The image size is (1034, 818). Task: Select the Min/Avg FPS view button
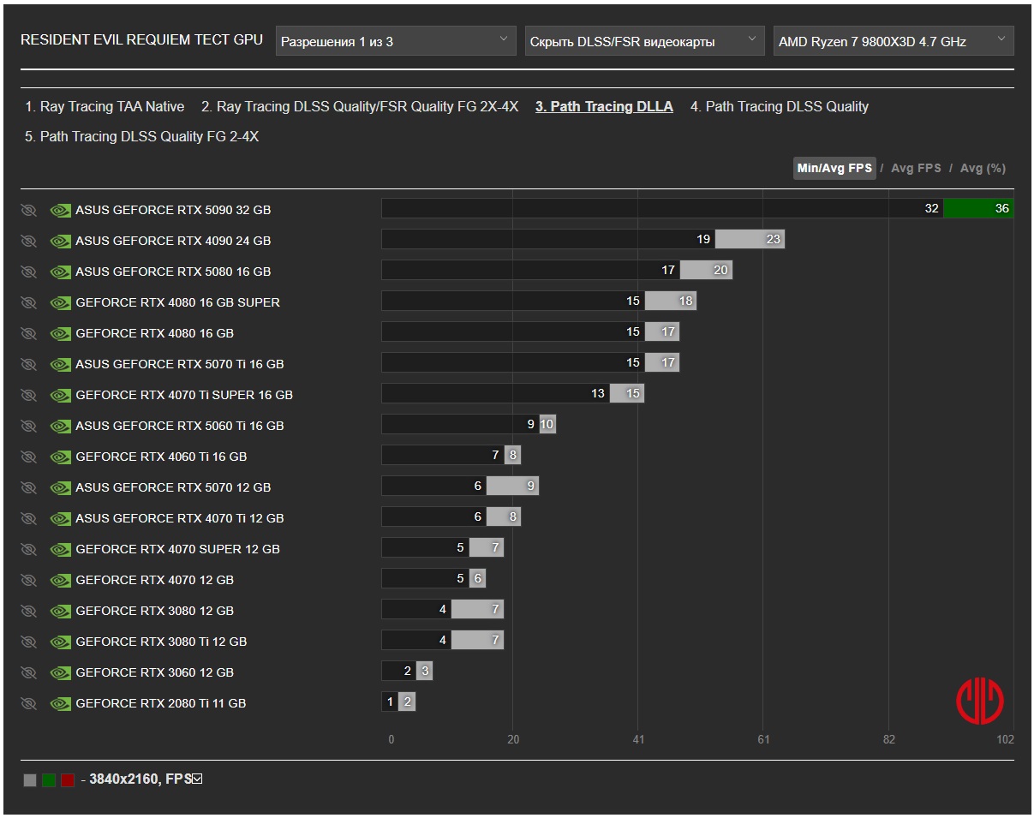tap(834, 168)
